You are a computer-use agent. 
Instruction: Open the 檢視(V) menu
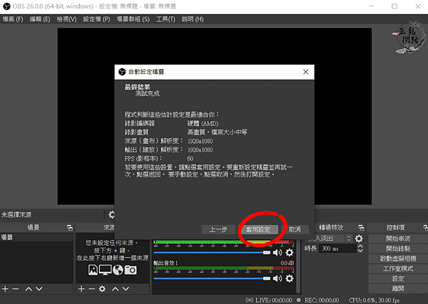point(66,19)
